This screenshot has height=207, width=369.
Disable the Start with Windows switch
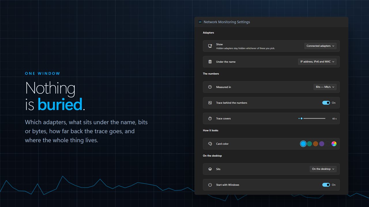coord(326,185)
